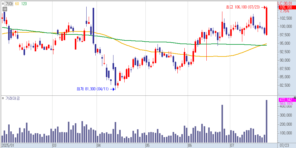Click the 400,000 volume axis label
This screenshot has width=296, height=148.
(x=286, y=106)
